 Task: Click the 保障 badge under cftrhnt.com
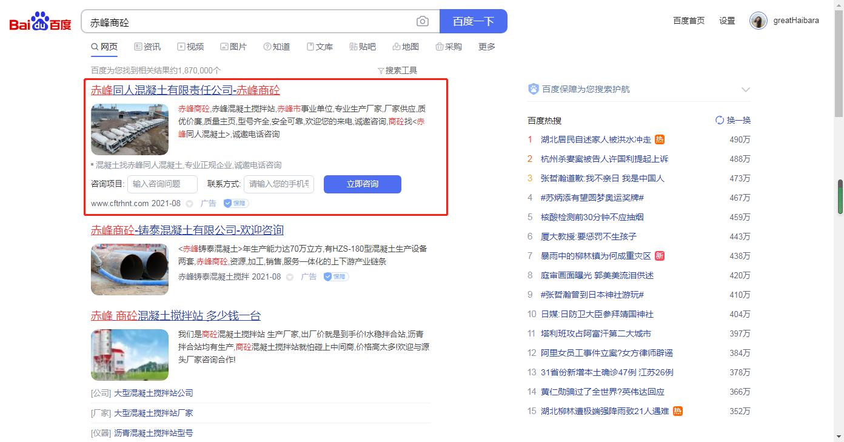pos(236,203)
